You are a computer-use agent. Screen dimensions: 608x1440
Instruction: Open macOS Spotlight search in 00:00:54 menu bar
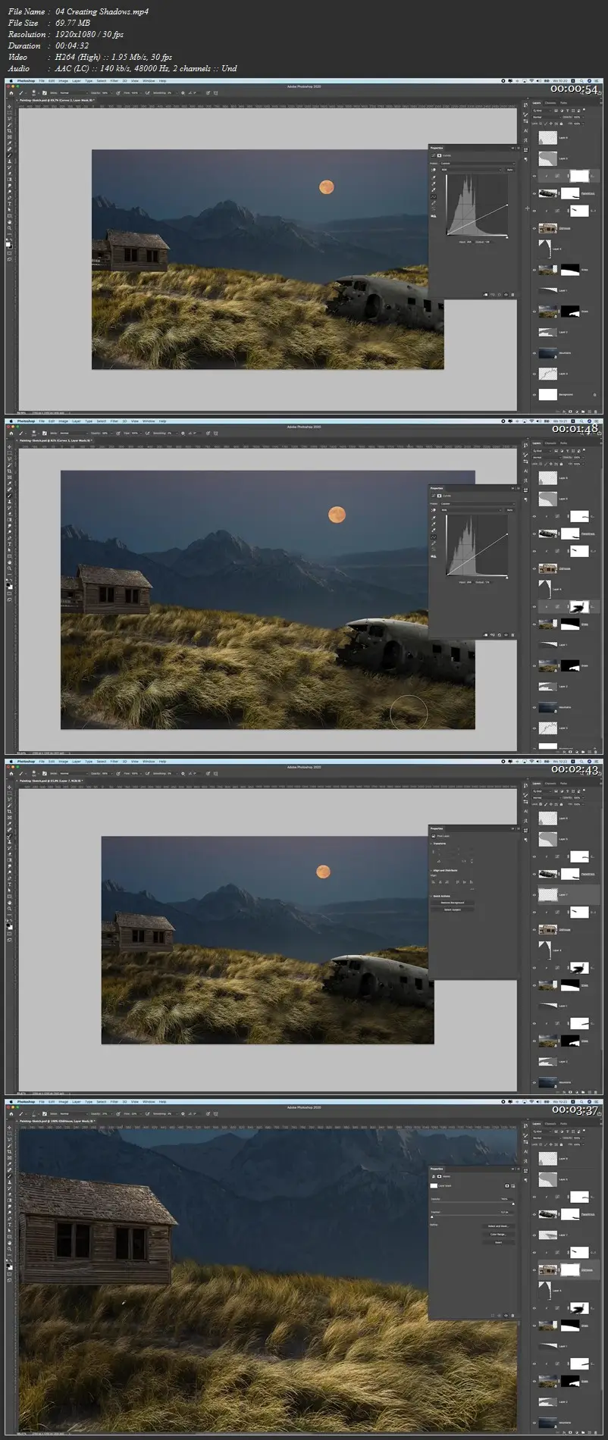click(x=581, y=81)
